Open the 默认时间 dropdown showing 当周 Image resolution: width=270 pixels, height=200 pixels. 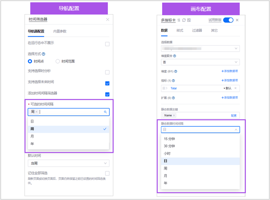click(68, 163)
